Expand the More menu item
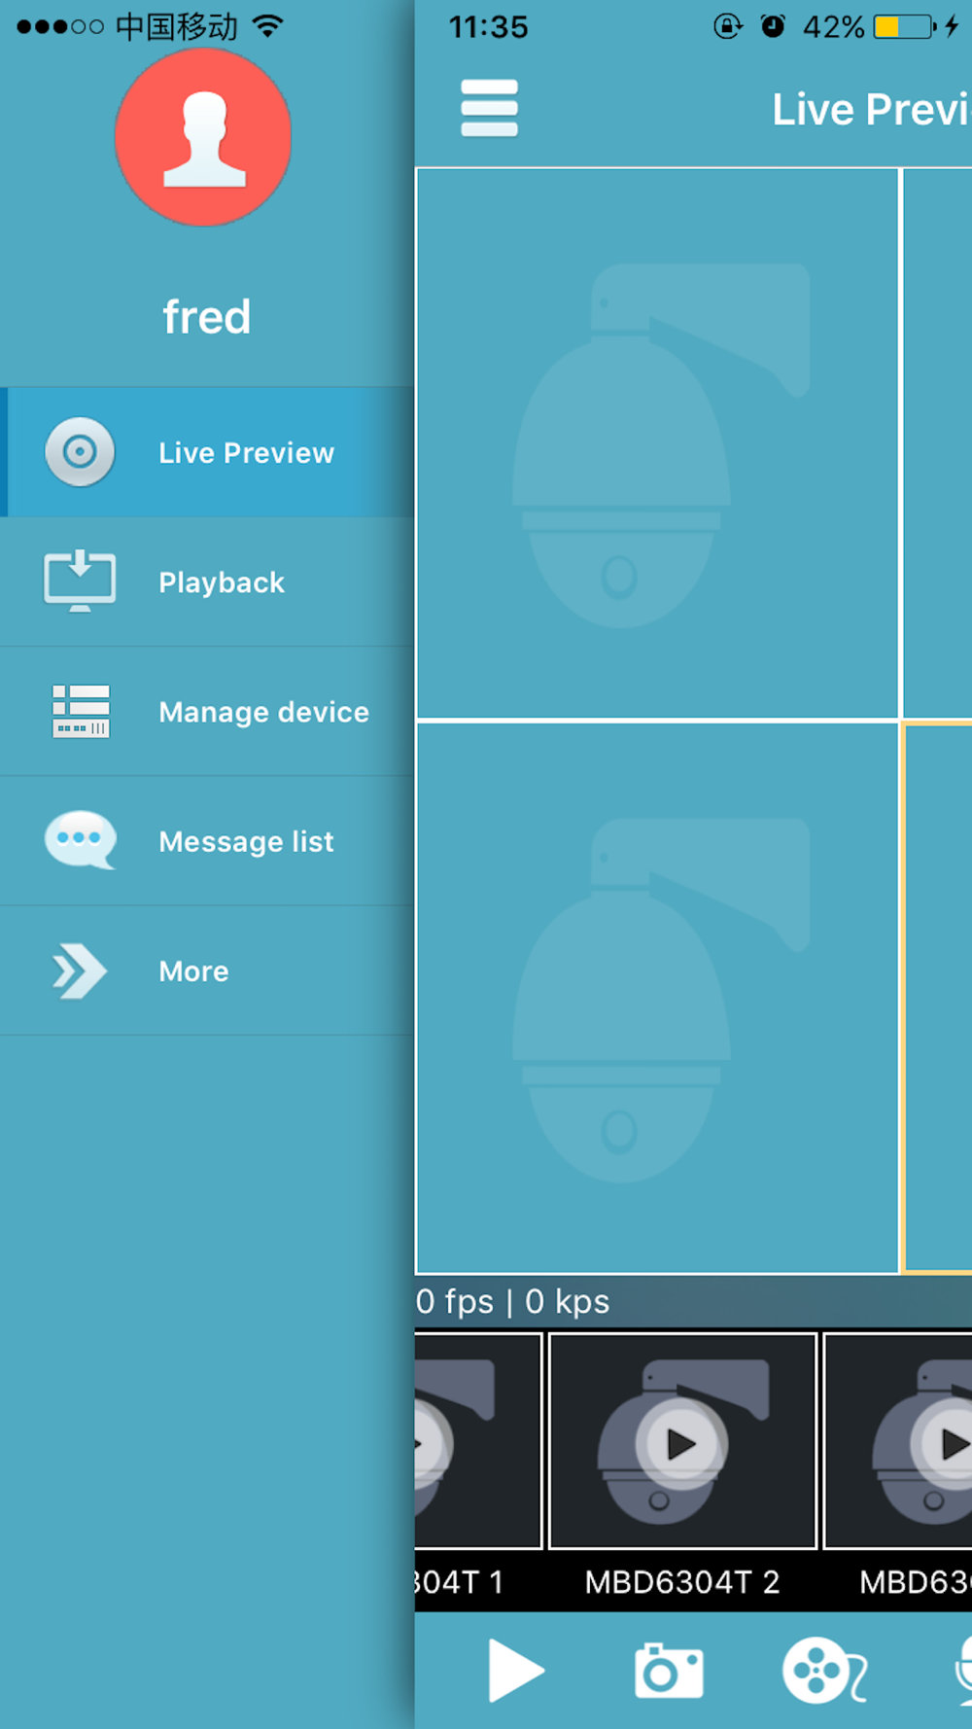Viewport: 972px width, 1729px height. click(207, 970)
